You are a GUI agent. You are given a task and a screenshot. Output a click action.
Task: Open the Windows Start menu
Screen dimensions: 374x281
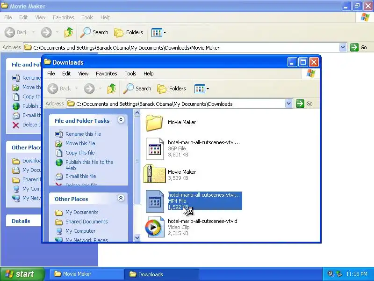pos(22,274)
